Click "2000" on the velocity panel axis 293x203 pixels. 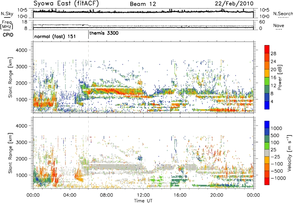tap(21, 159)
